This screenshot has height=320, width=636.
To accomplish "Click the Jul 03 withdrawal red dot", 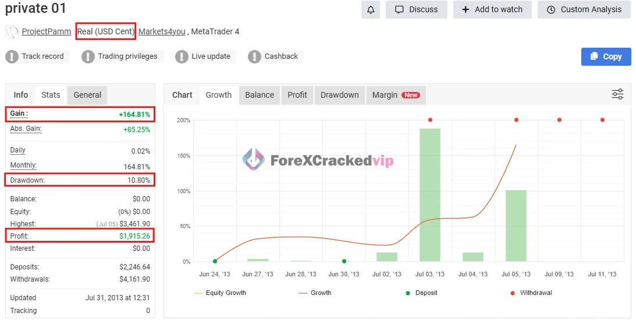I will coord(430,120).
